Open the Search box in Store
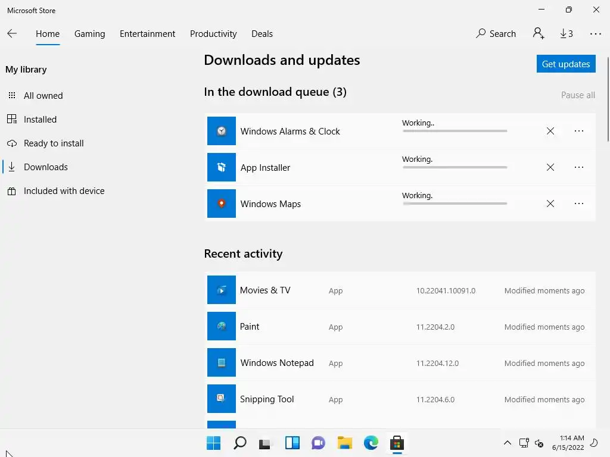This screenshot has height=457, width=610. [x=496, y=34]
